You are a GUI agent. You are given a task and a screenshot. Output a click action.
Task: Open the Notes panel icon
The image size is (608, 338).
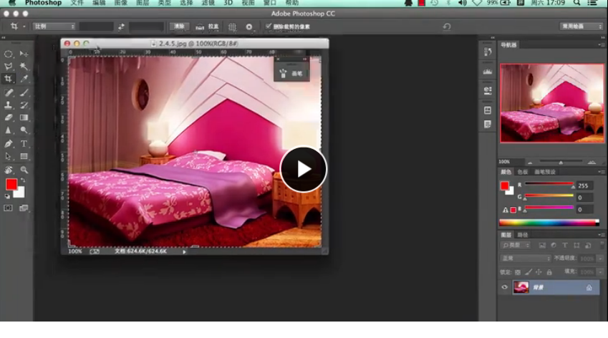pyautogui.click(x=488, y=125)
